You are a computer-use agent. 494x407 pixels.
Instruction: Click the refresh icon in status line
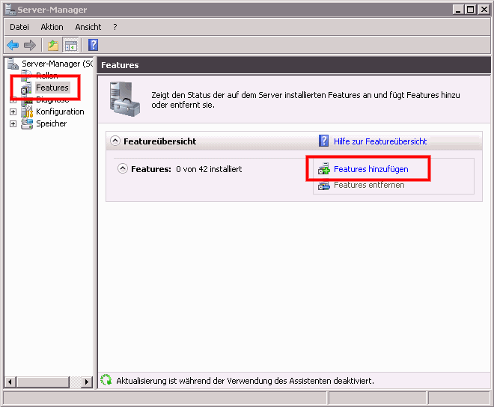pos(106,381)
